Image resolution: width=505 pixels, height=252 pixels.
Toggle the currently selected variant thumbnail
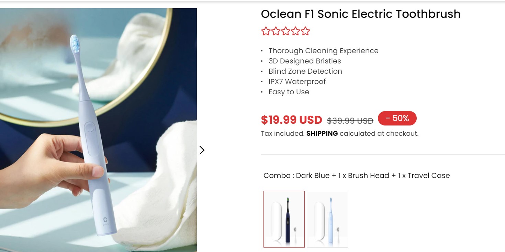pyautogui.click(x=284, y=218)
